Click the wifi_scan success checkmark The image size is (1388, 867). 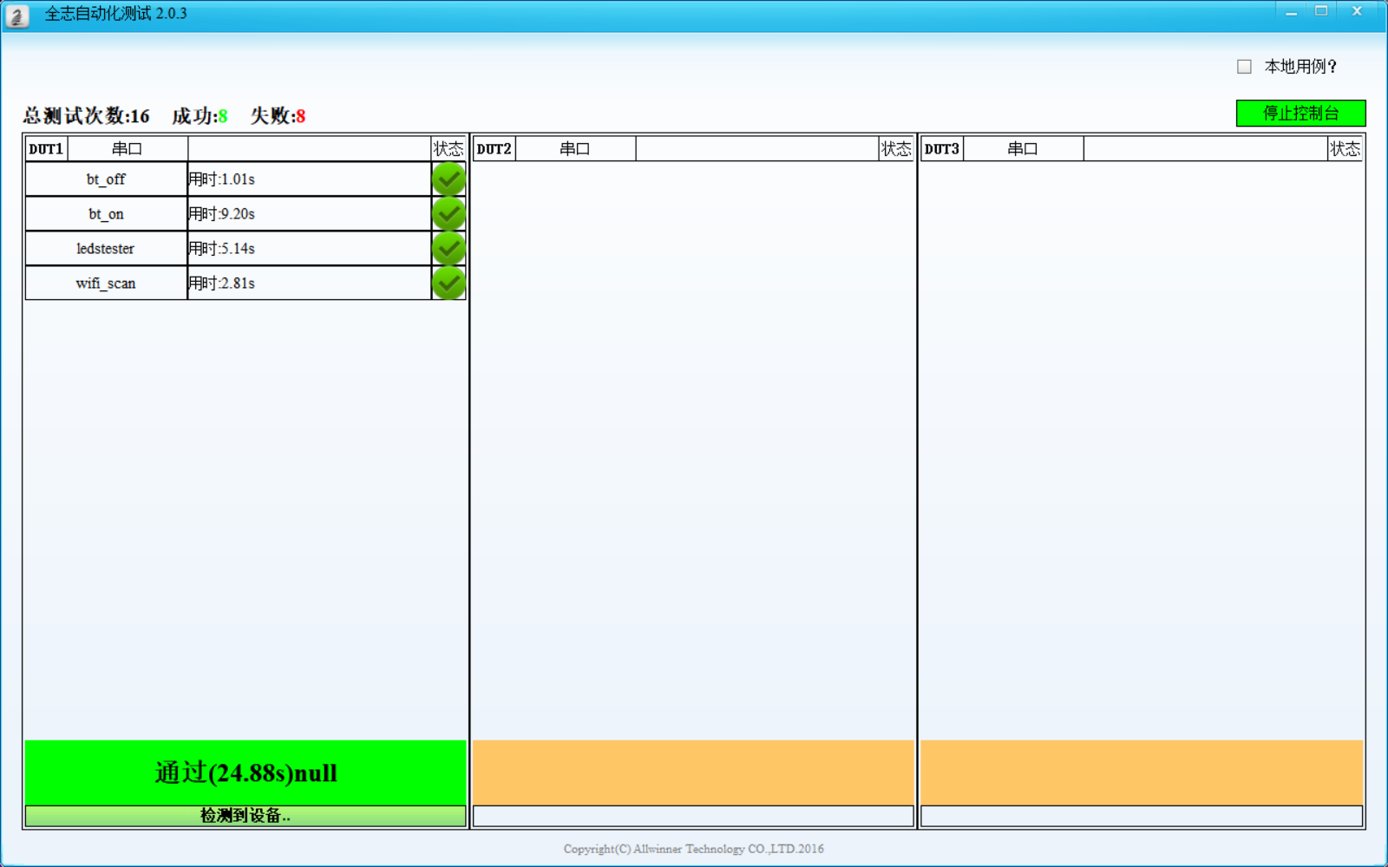(448, 283)
